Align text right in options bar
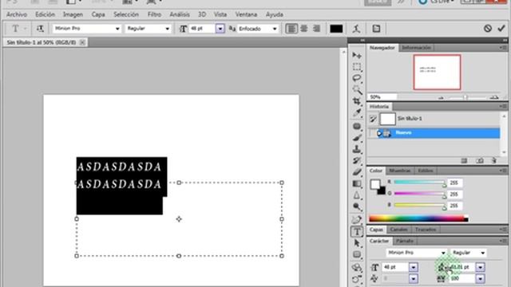 (x=316, y=29)
